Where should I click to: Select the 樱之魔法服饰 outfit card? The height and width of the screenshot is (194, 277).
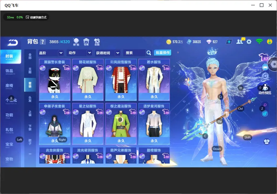(x=121, y=124)
